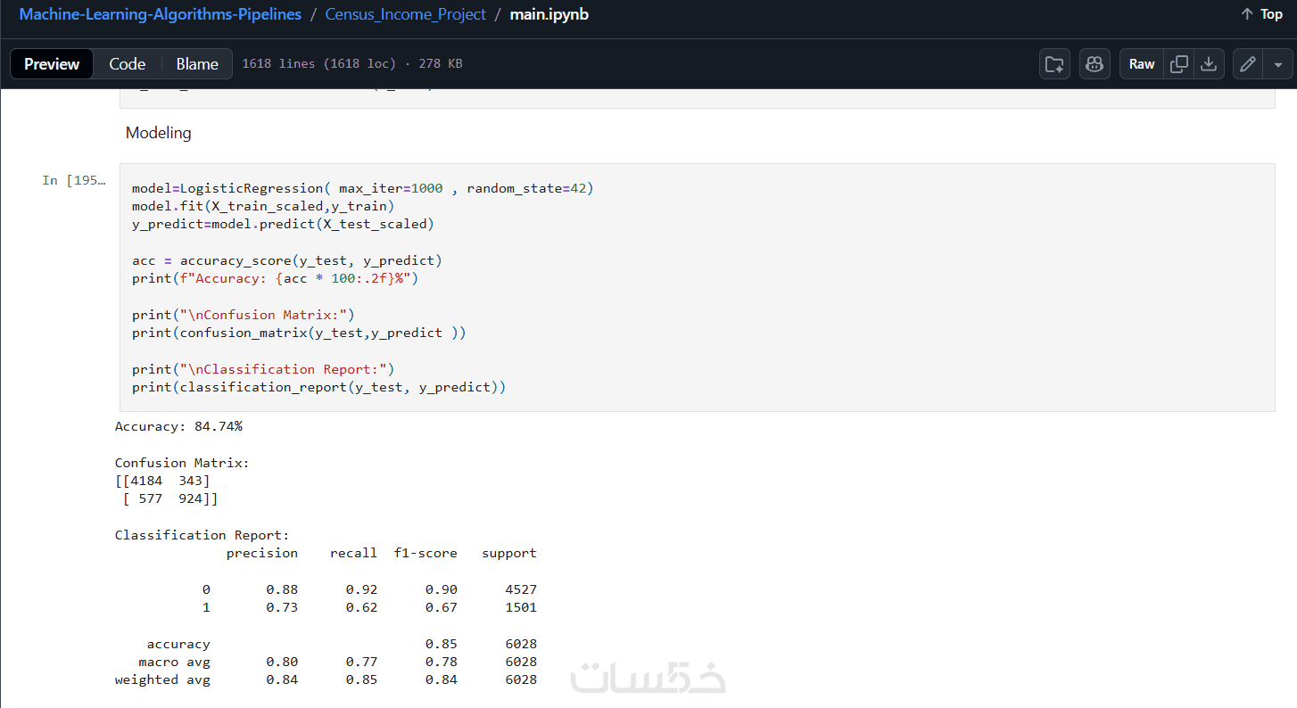Click the print("\nClassification Report:") code line
The image size is (1297, 708).
coord(263,369)
